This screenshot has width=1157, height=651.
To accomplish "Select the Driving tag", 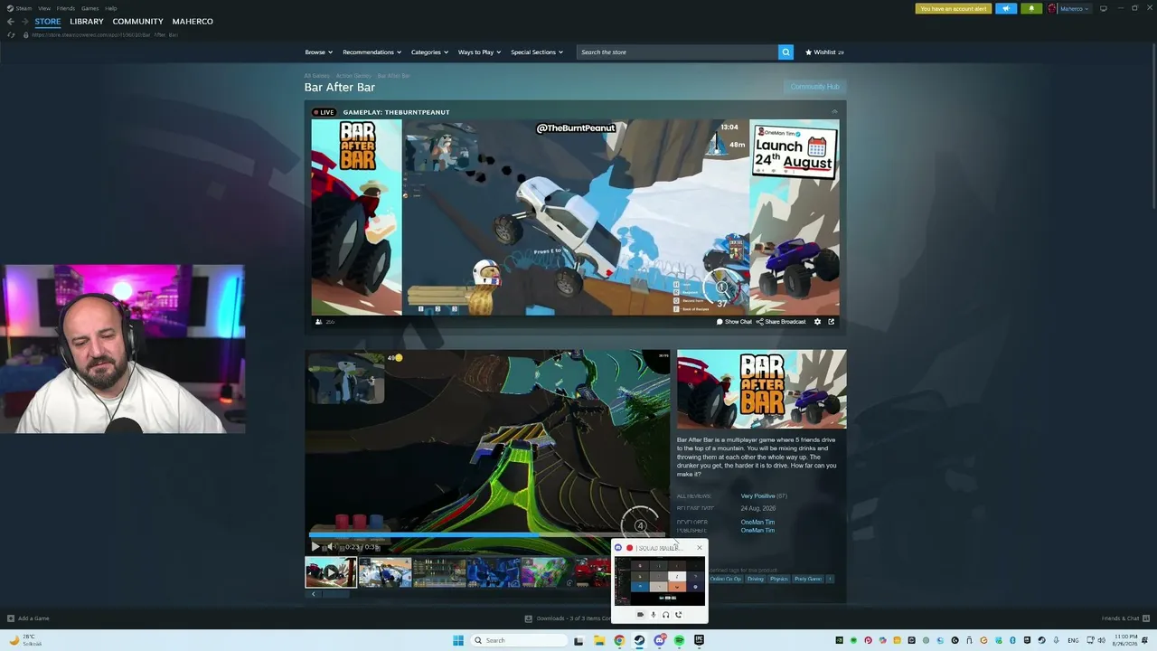I will (x=756, y=579).
